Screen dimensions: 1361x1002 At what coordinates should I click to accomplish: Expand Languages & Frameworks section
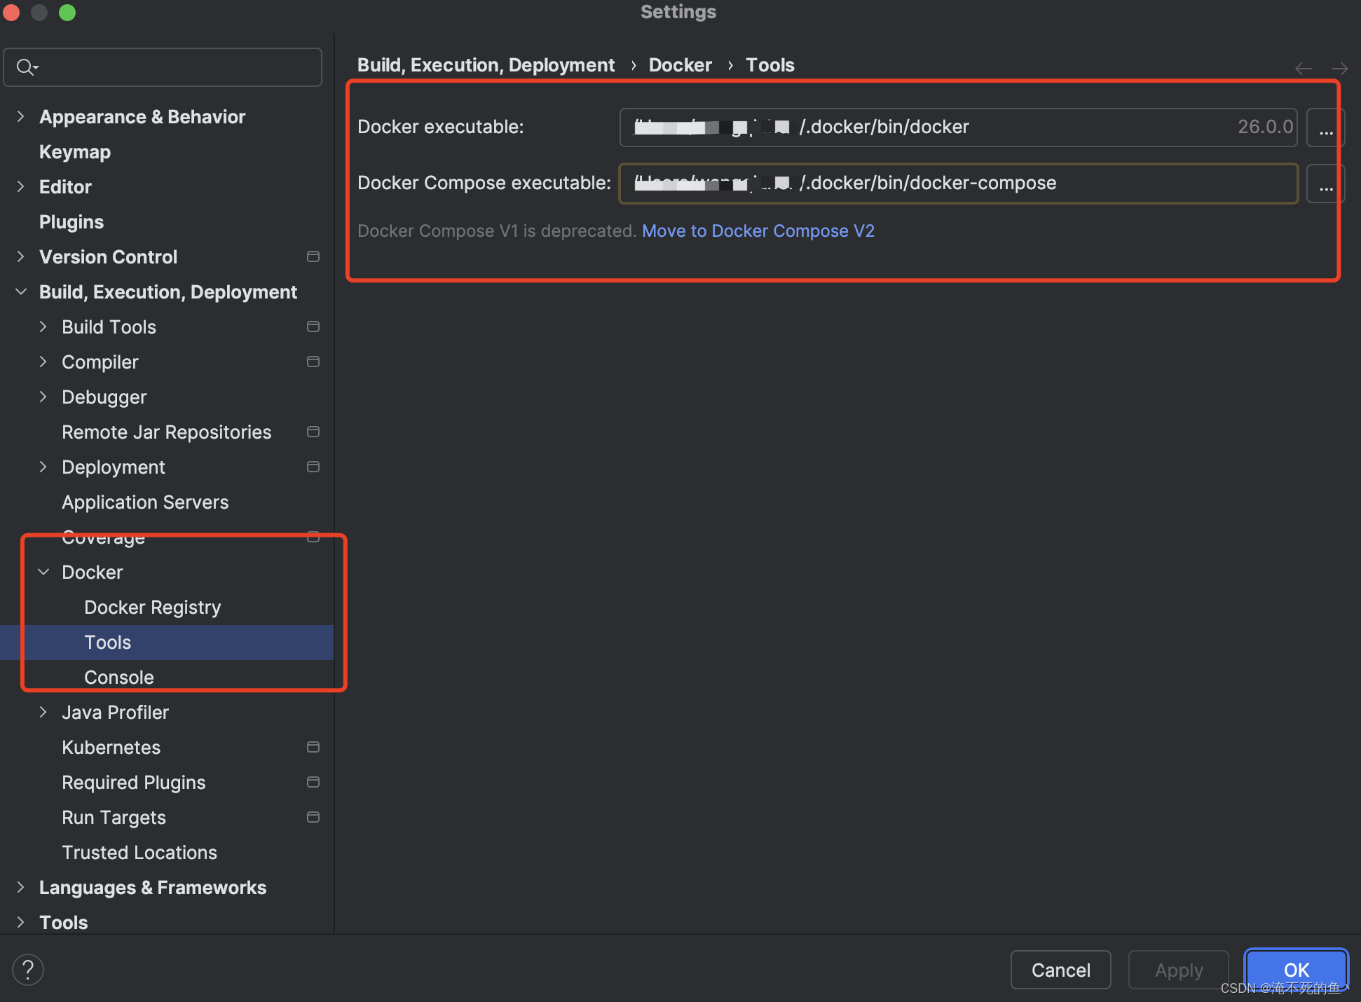(x=21, y=887)
